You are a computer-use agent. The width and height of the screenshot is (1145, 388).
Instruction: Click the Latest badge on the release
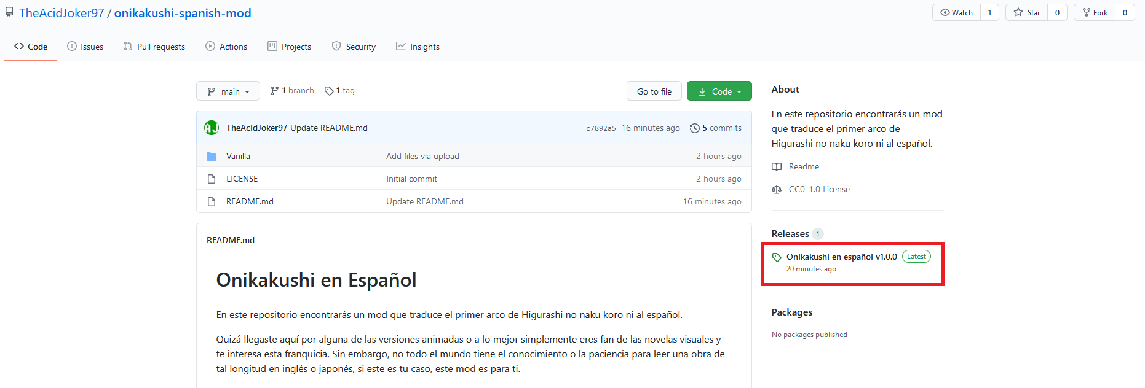click(x=916, y=257)
